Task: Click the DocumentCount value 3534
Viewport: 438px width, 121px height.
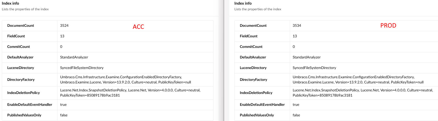Action: [297, 25]
